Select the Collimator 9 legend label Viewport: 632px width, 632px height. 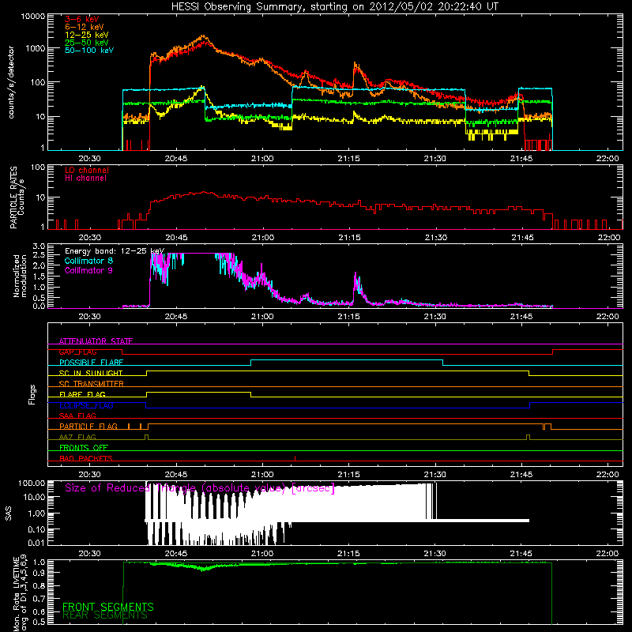pos(88,270)
